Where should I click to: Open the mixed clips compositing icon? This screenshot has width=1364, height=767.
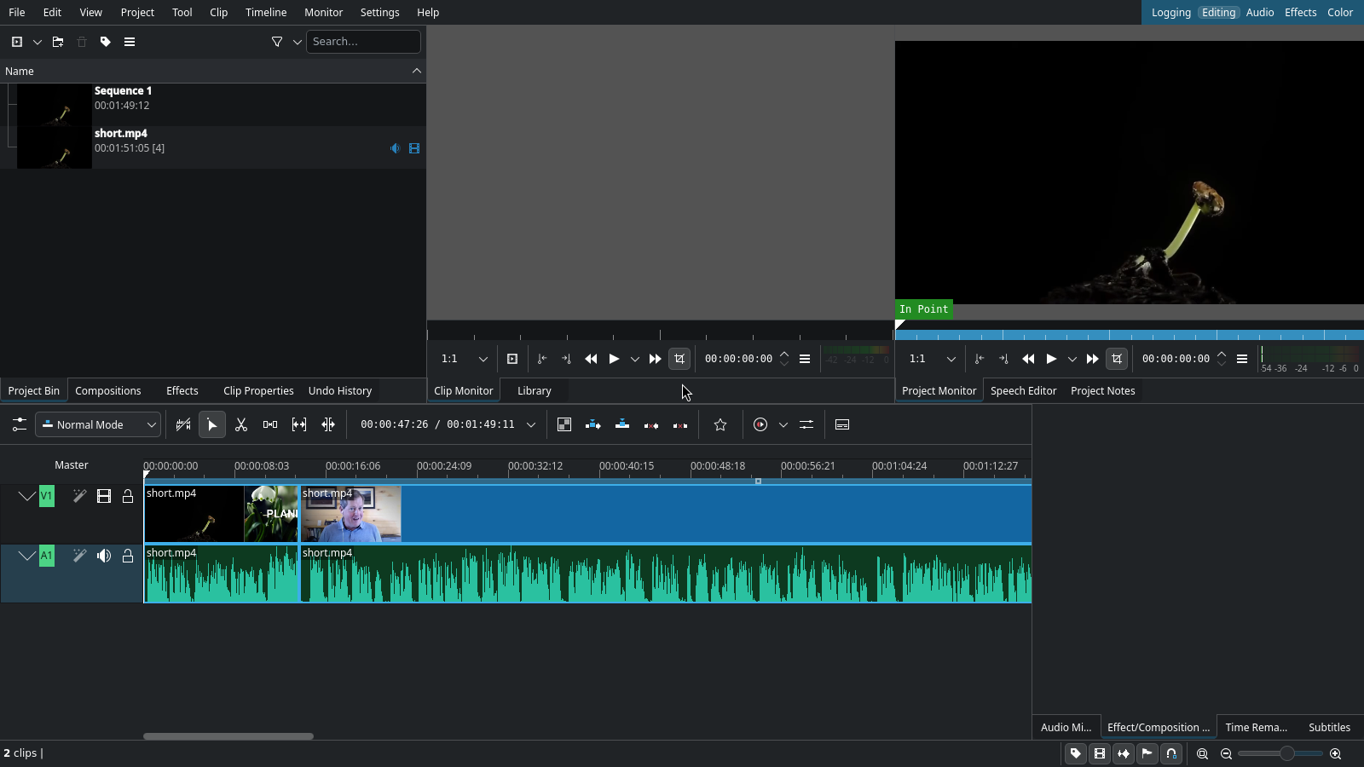[x=564, y=424]
